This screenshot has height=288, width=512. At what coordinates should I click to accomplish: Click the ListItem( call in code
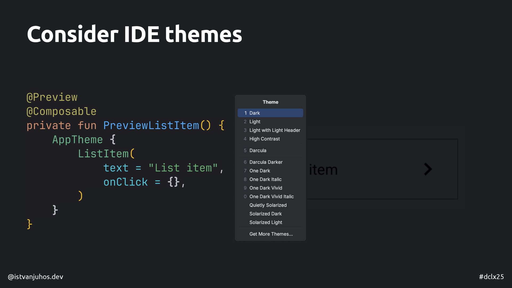pos(106,154)
